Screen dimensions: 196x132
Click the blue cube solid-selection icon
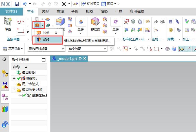click(174, 49)
